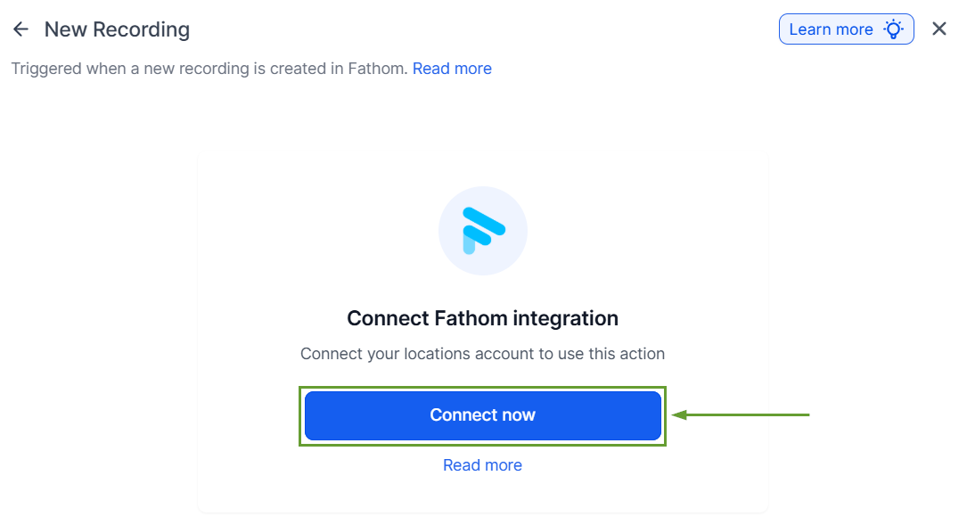
Task: Click the Connect Fathom integration heading
Action: pyautogui.click(x=482, y=318)
